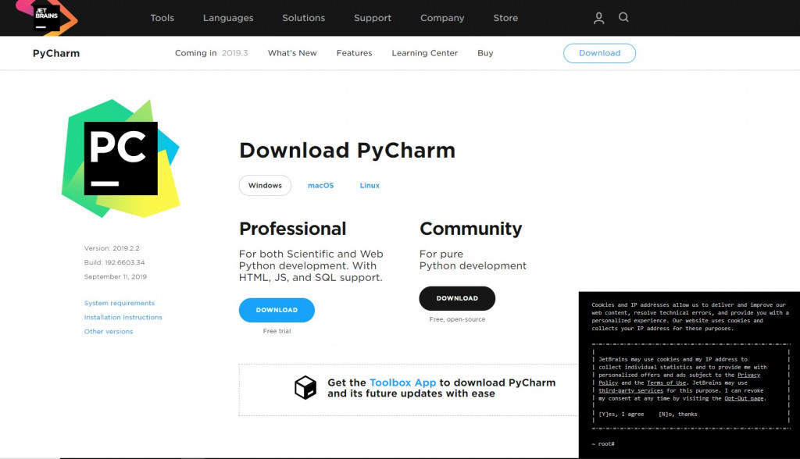Click the 'Community' heading

pos(471,229)
